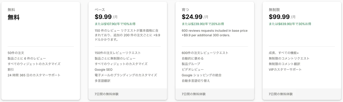Click the 600 reviews requests description text

tap(215, 33)
